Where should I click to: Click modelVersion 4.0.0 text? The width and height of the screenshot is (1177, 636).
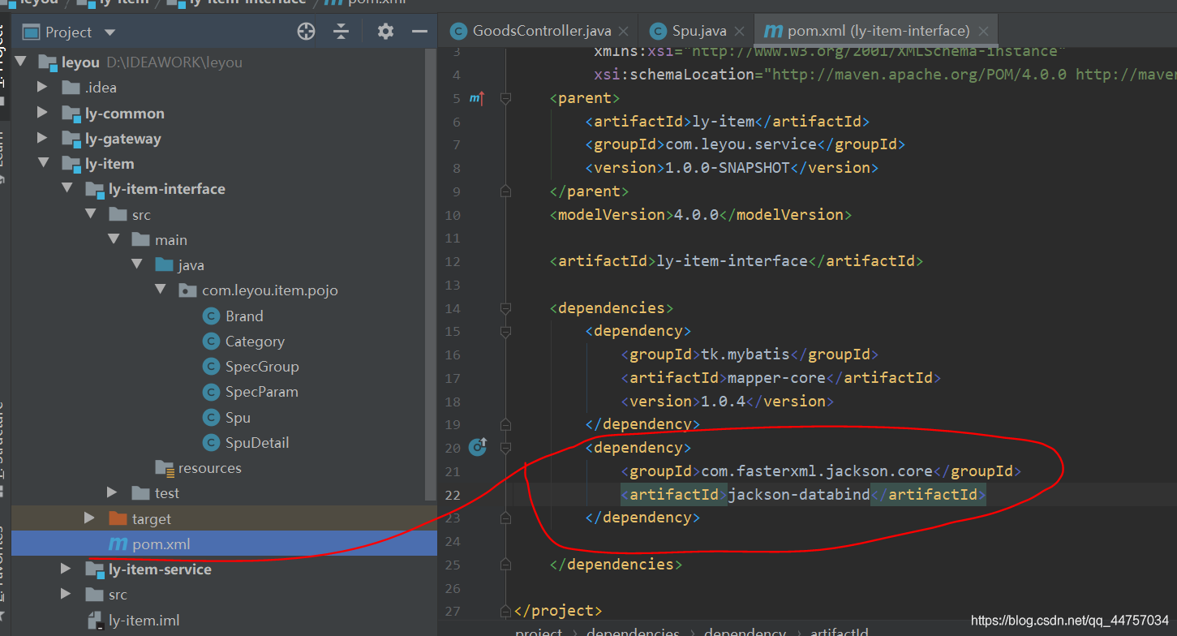click(697, 215)
